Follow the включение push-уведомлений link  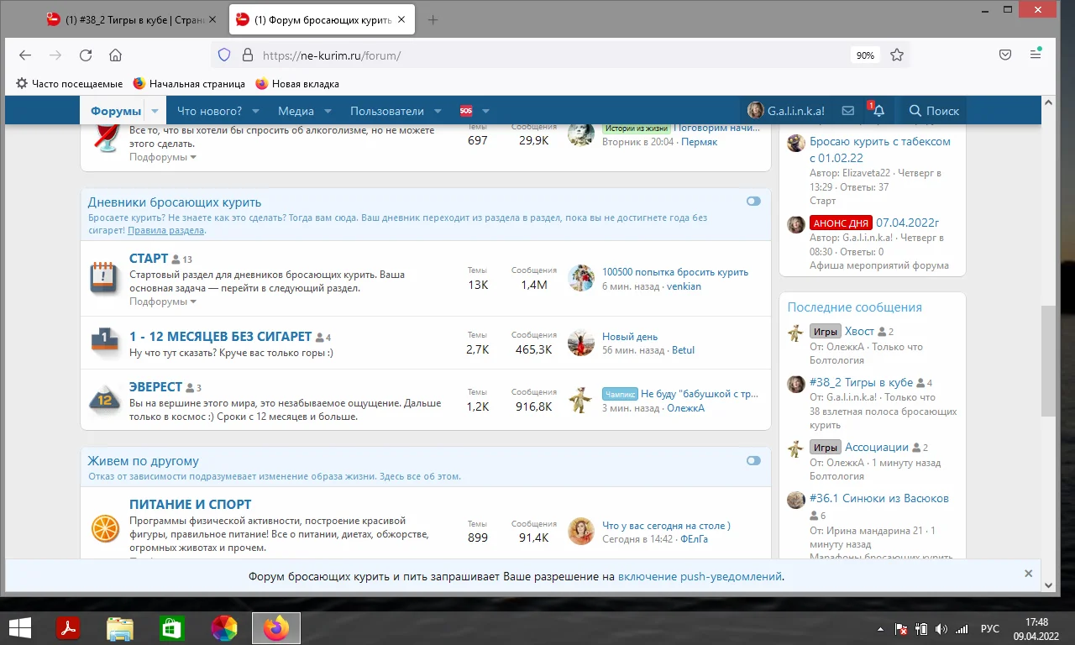pyautogui.click(x=700, y=577)
